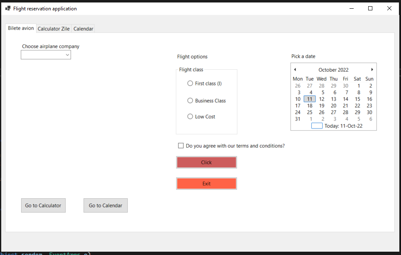The width and height of the screenshot is (401, 255).
Task: Switch to the Calendar tab
Action: pos(83,29)
